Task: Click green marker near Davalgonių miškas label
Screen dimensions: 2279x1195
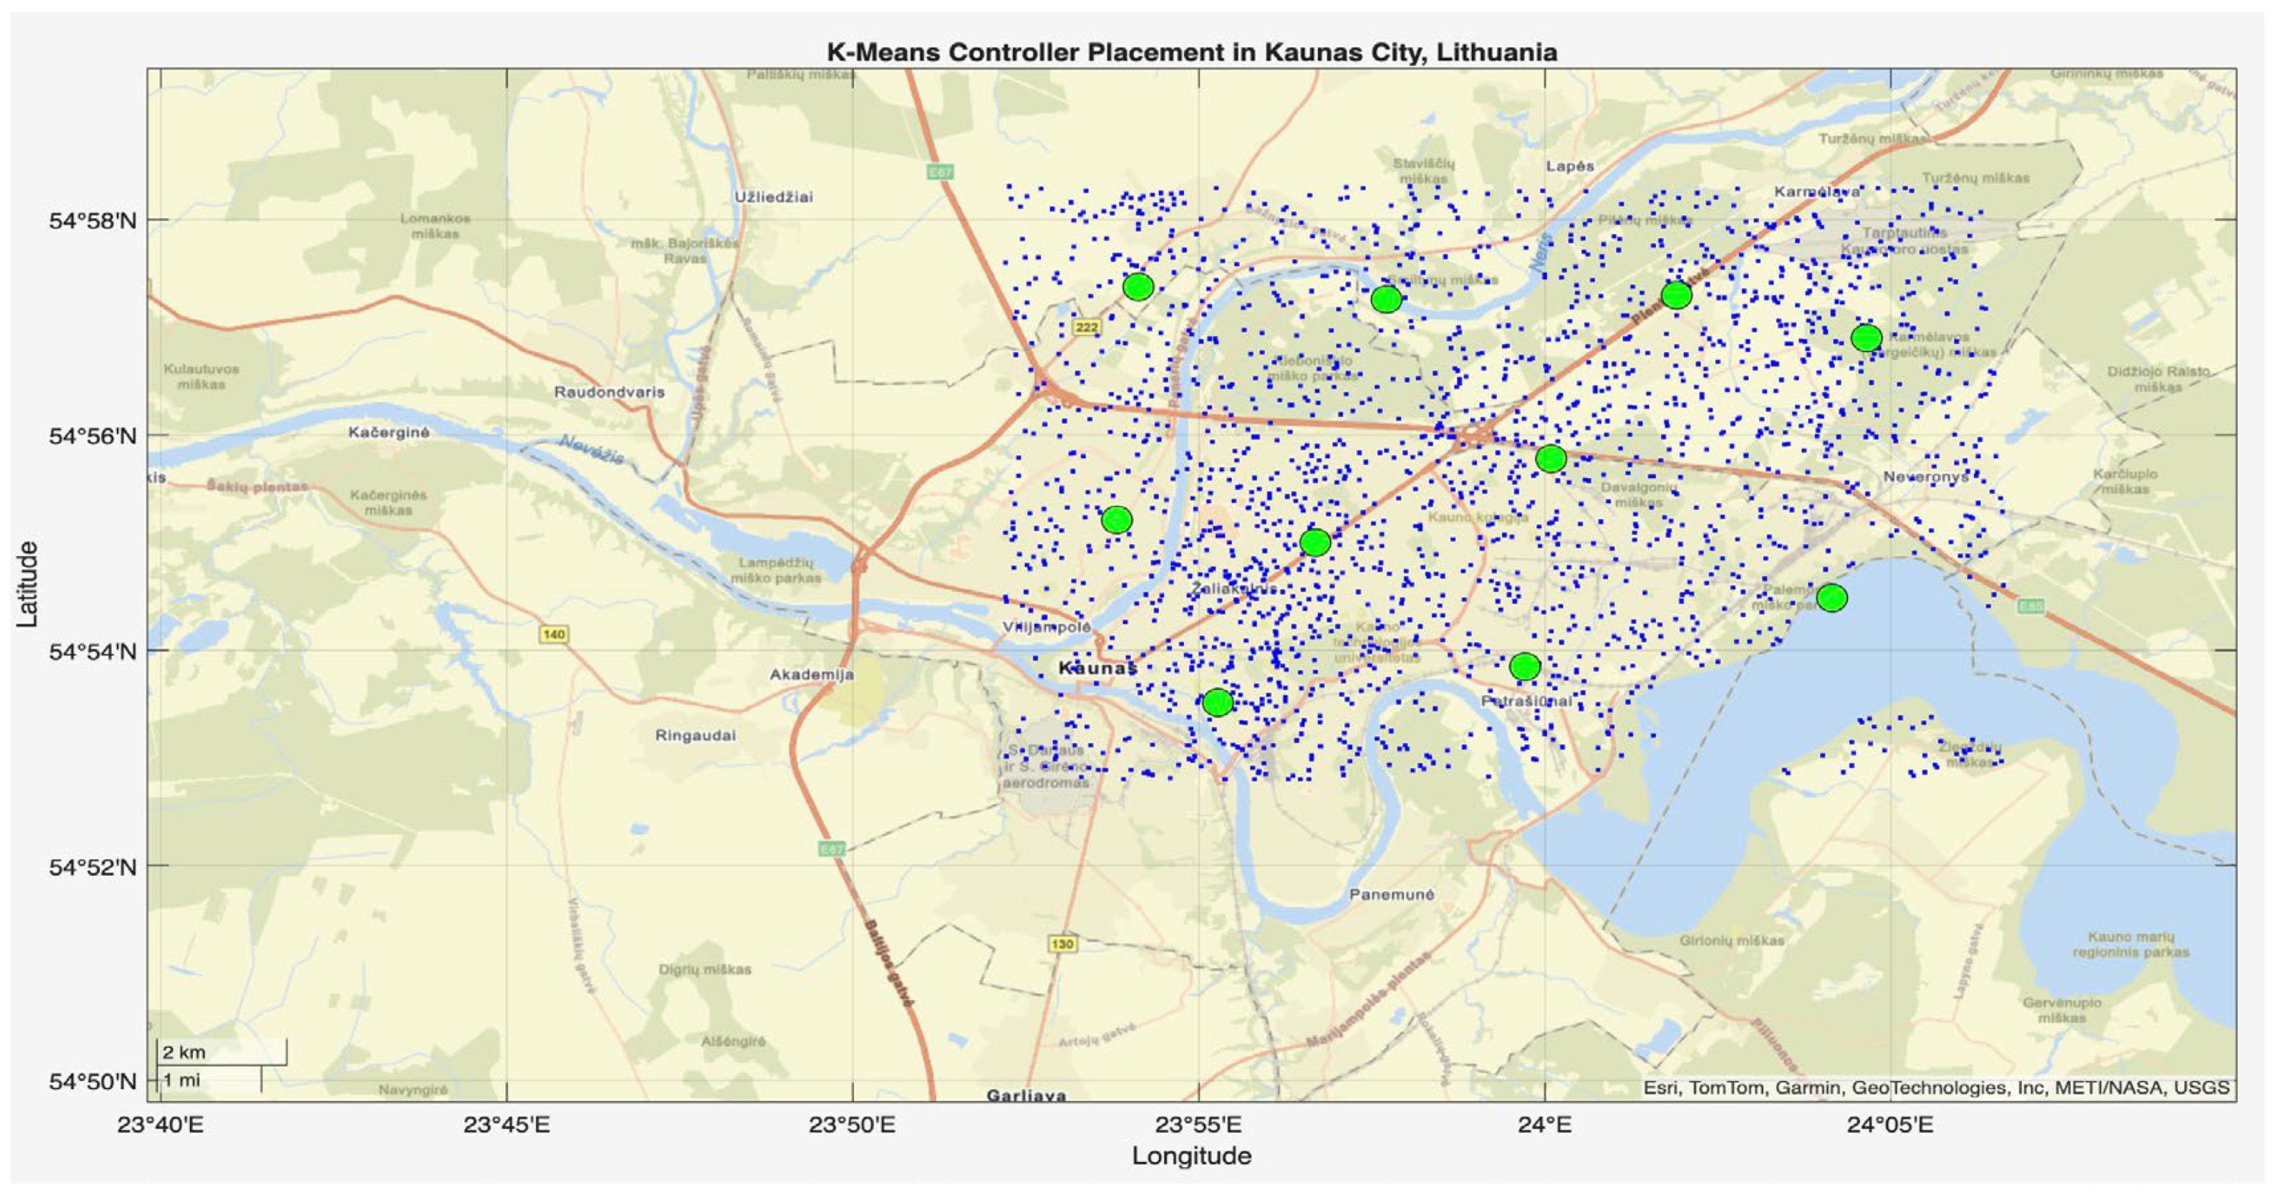Action: (x=1551, y=458)
